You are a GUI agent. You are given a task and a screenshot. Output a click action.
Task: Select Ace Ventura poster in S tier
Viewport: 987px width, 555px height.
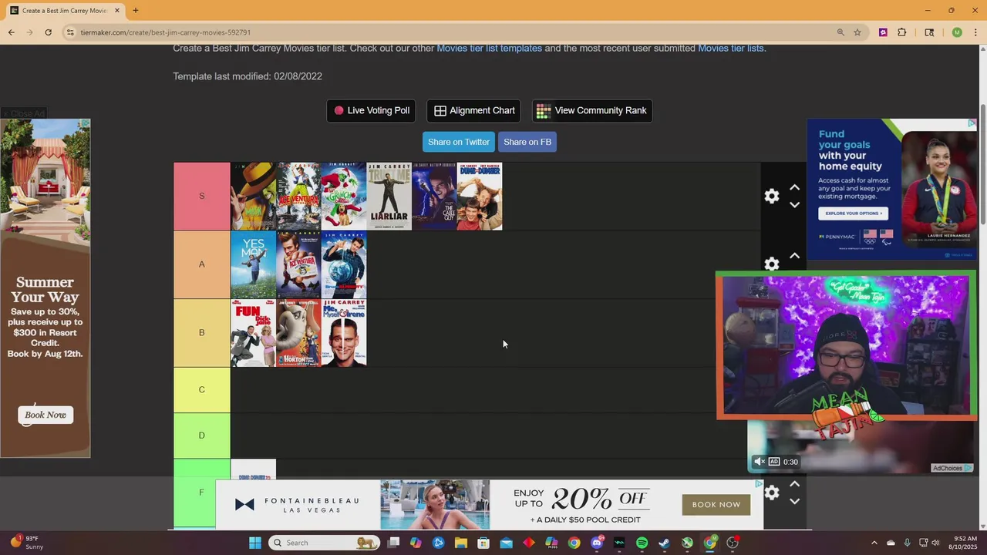click(x=298, y=196)
